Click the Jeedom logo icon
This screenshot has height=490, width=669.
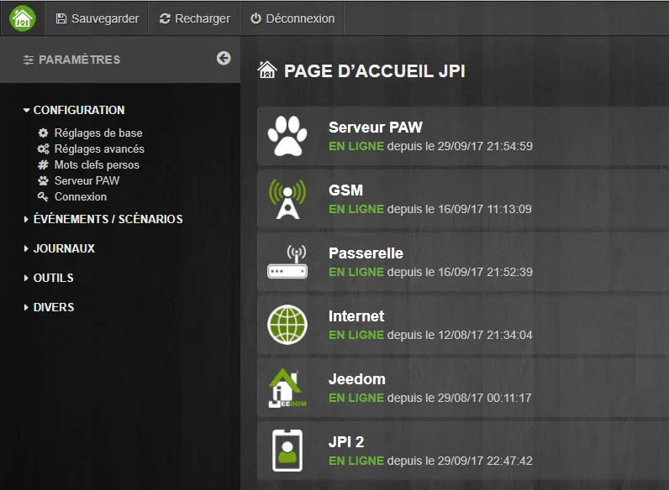287,388
